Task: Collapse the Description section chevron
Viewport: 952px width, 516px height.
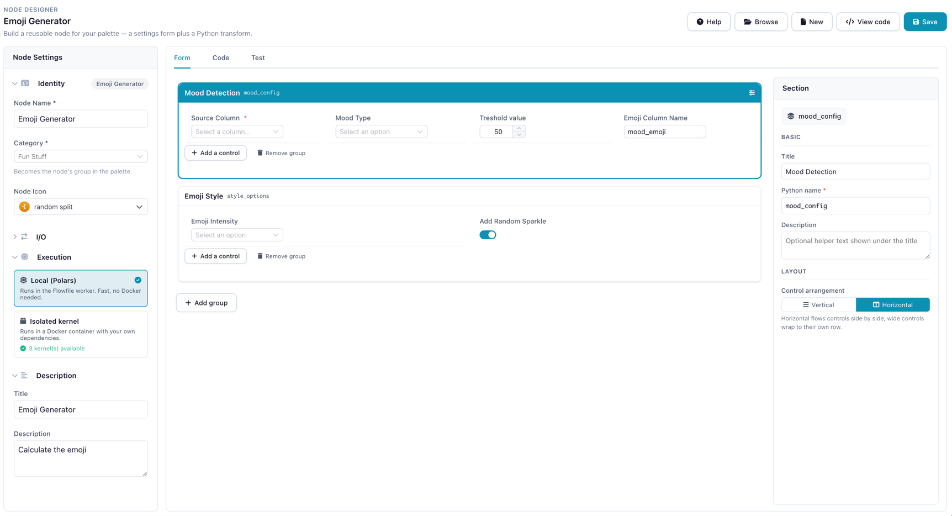Action: pos(15,376)
